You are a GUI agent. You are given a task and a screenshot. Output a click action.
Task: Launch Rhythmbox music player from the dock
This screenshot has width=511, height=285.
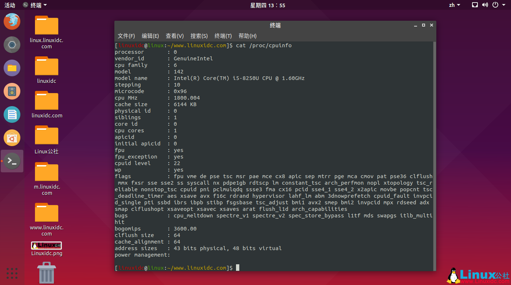click(12, 91)
